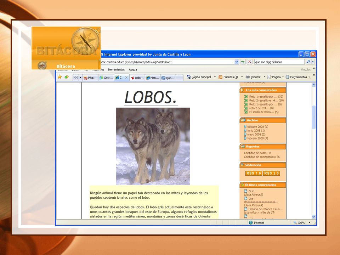The image size is (340, 255).
Task: Click the vertical scrollbar thumb
Action: [x=313, y=117]
